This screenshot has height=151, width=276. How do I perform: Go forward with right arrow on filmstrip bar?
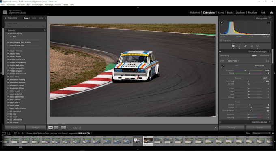[22, 133]
